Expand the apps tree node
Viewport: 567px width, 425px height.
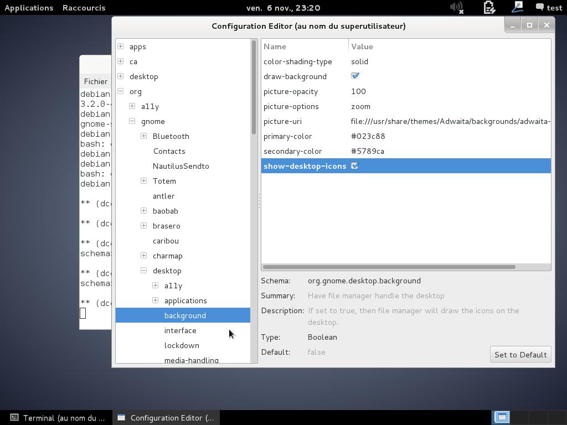pos(120,46)
